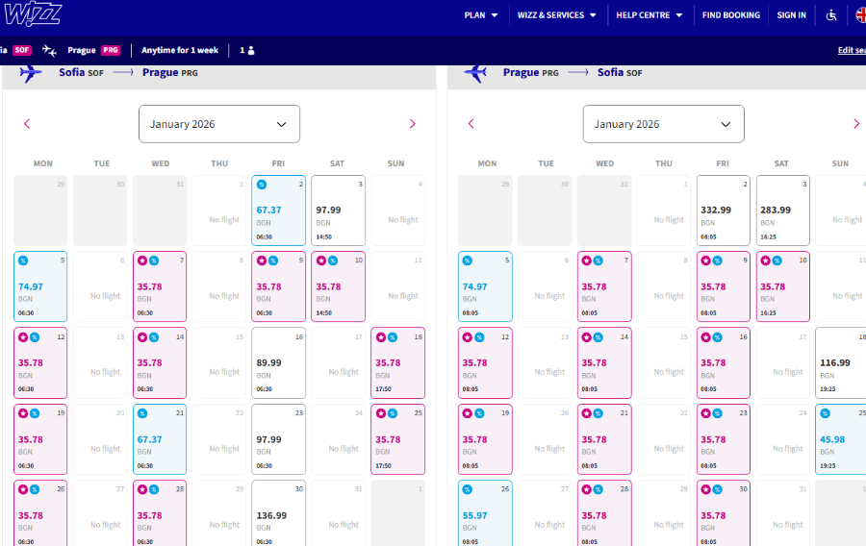Click the percent badge on Sofia–Prague January 21
Screen dimensions: 866x546
point(142,413)
